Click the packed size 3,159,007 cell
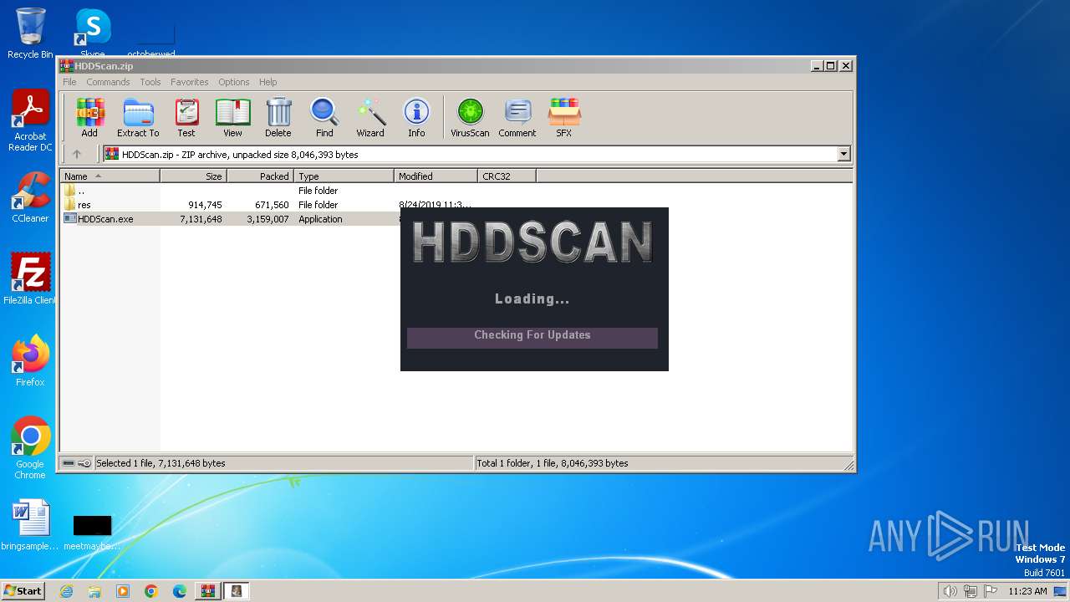The width and height of the screenshot is (1070, 602). [267, 219]
